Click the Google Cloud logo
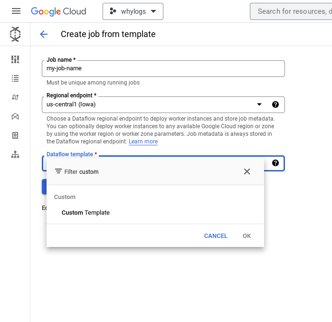This screenshot has height=322, width=332. pos(58,11)
